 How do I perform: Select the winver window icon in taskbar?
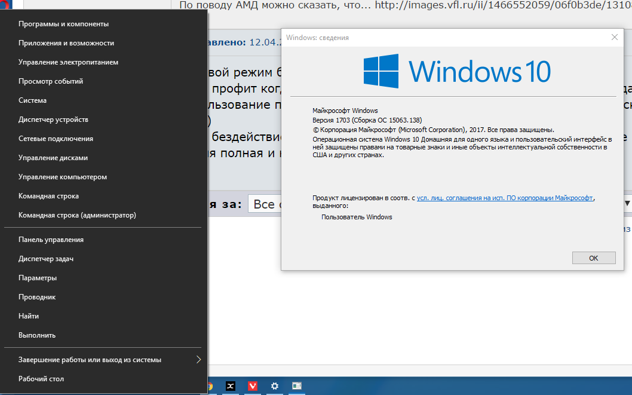coord(297,386)
